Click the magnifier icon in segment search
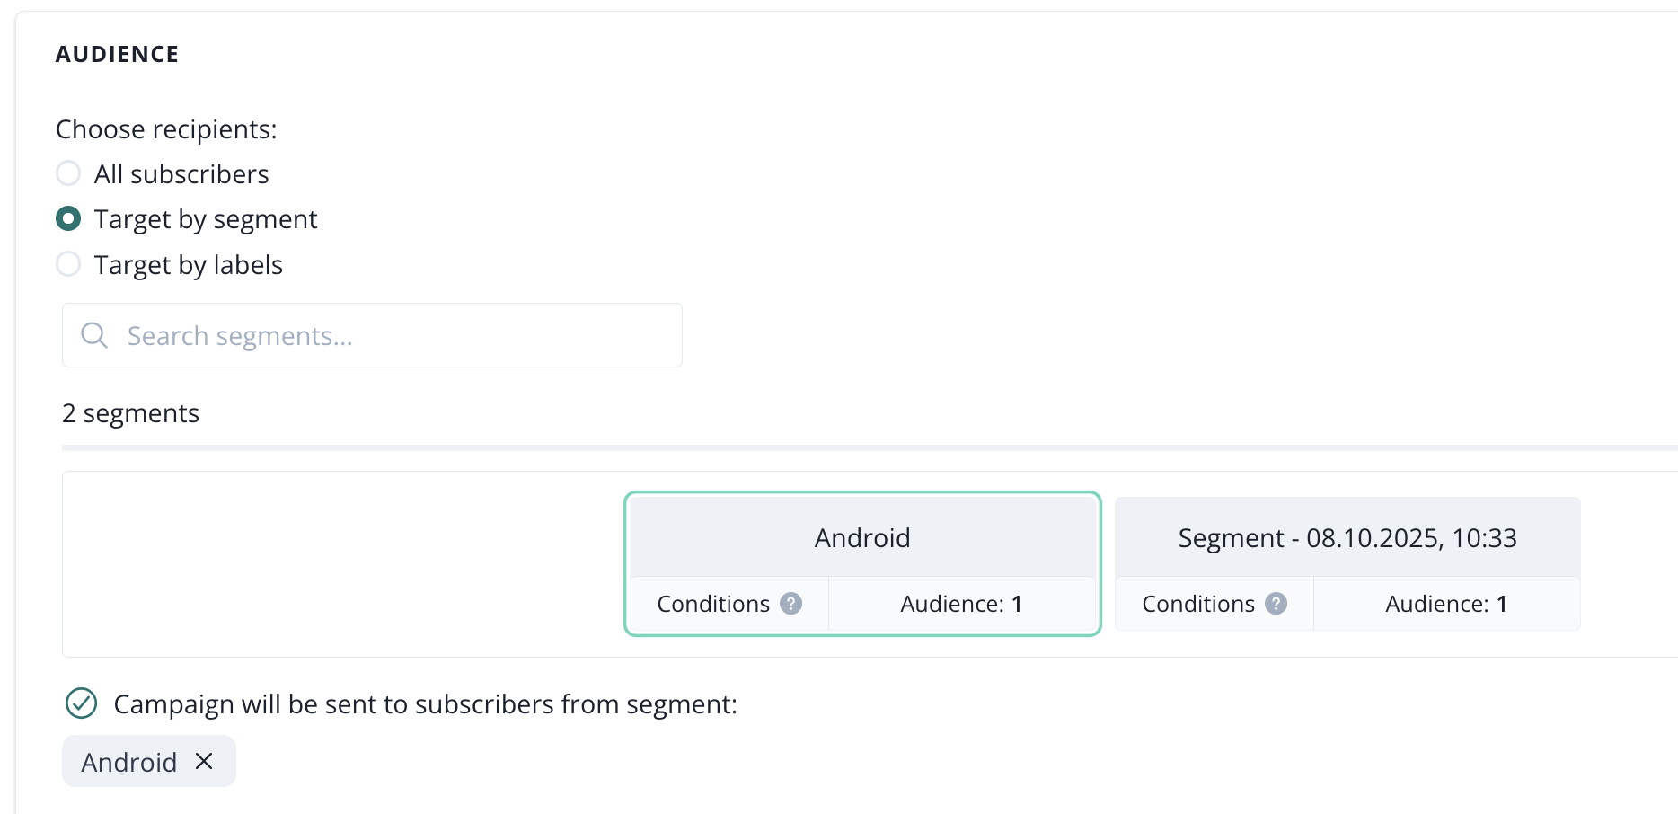1678x814 pixels. pyautogui.click(x=94, y=335)
